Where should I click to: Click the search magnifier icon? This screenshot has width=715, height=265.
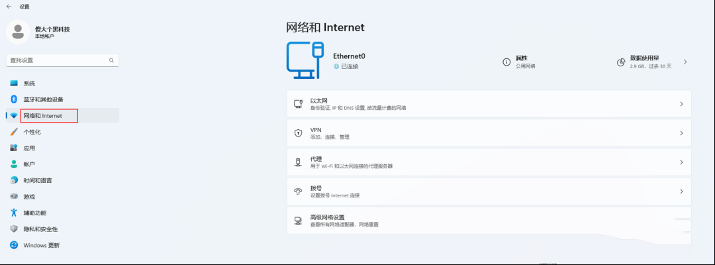pos(111,60)
